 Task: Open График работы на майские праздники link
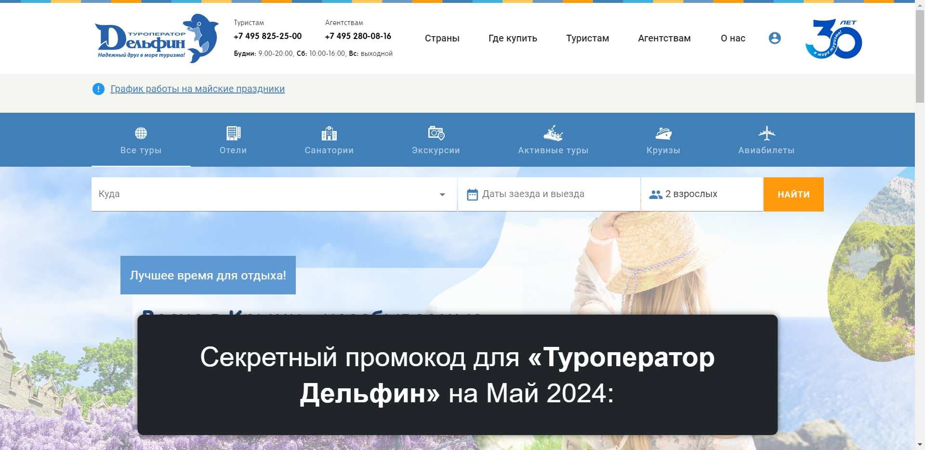[198, 89]
